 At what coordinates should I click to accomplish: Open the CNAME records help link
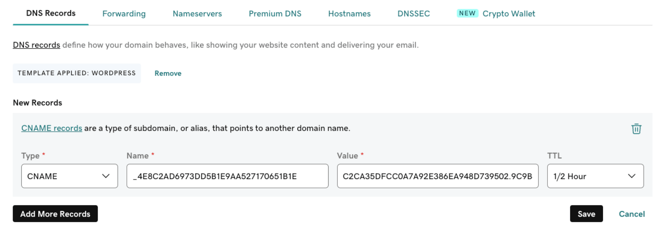tap(52, 128)
